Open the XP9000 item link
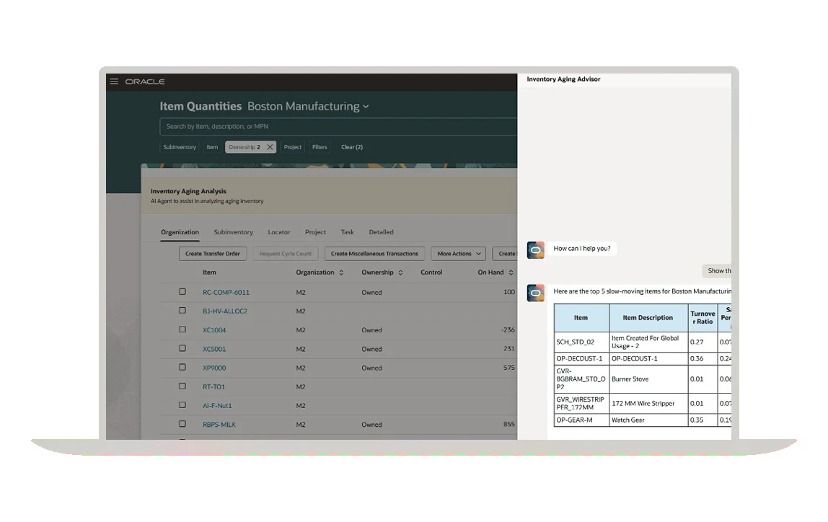The image size is (828, 522). tap(214, 368)
